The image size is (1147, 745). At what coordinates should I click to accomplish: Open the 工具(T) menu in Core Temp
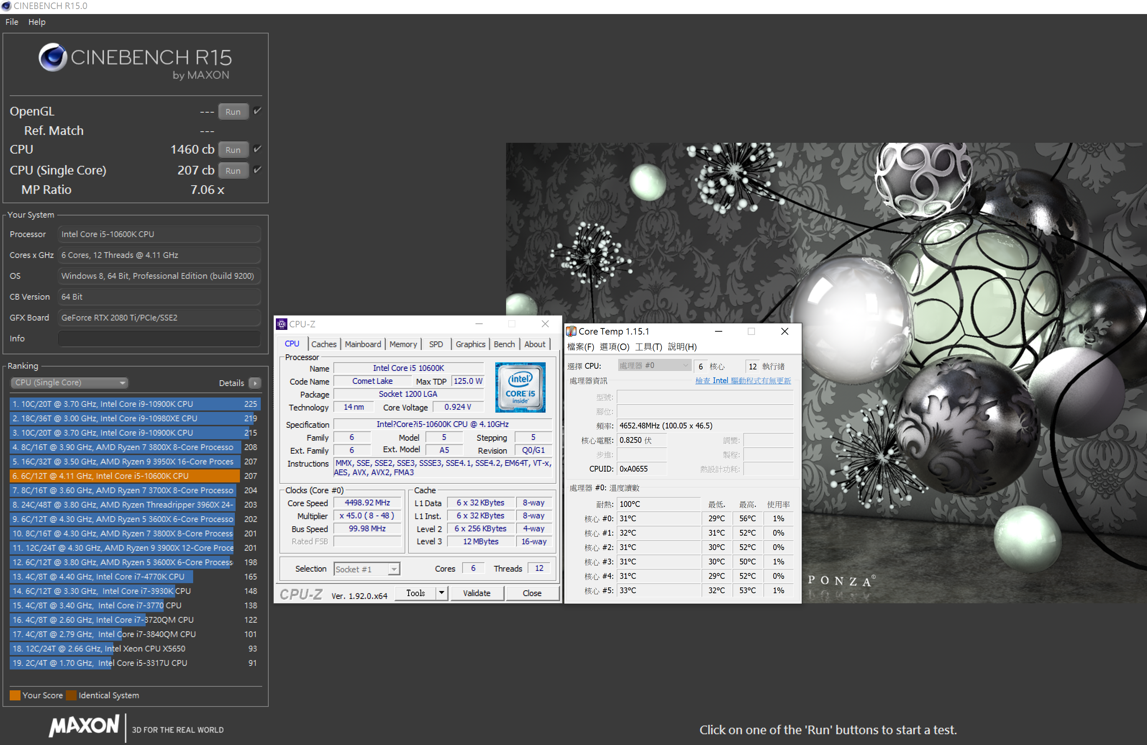648,347
